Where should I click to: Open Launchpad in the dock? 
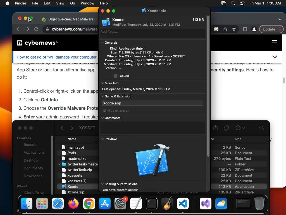(42, 203)
